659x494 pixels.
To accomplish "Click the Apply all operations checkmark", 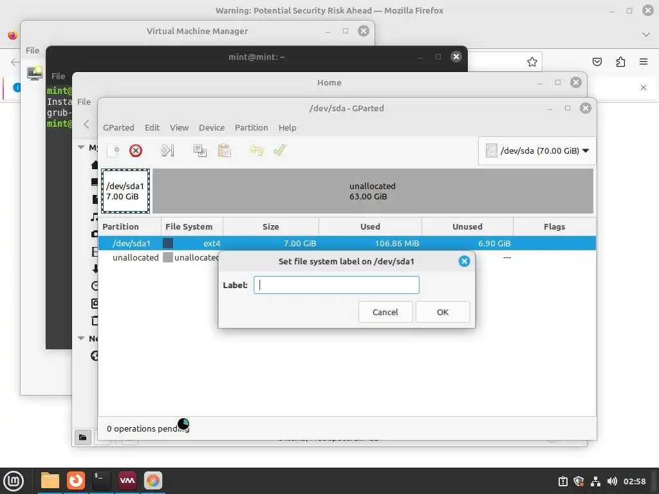I will click(279, 151).
